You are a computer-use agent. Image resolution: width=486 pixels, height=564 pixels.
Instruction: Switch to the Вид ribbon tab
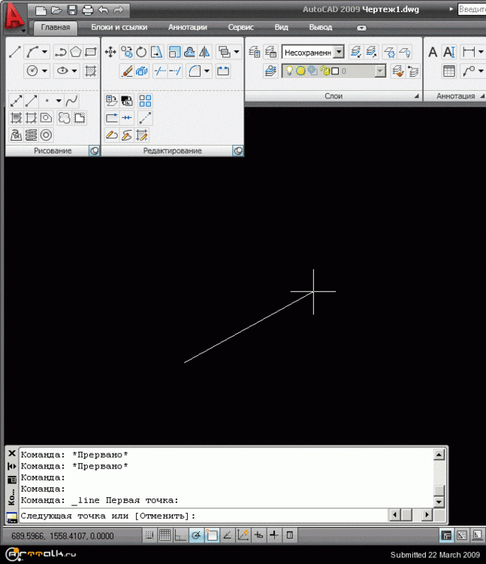pyautogui.click(x=281, y=27)
